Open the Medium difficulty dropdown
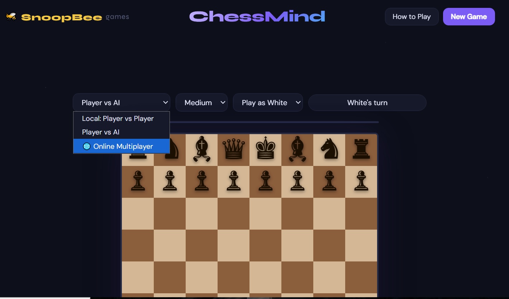509x299 pixels. click(x=201, y=103)
